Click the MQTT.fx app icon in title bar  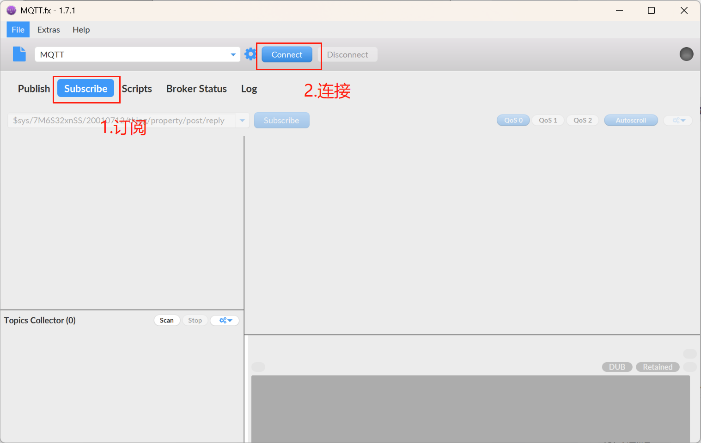(x=11, y=10)
